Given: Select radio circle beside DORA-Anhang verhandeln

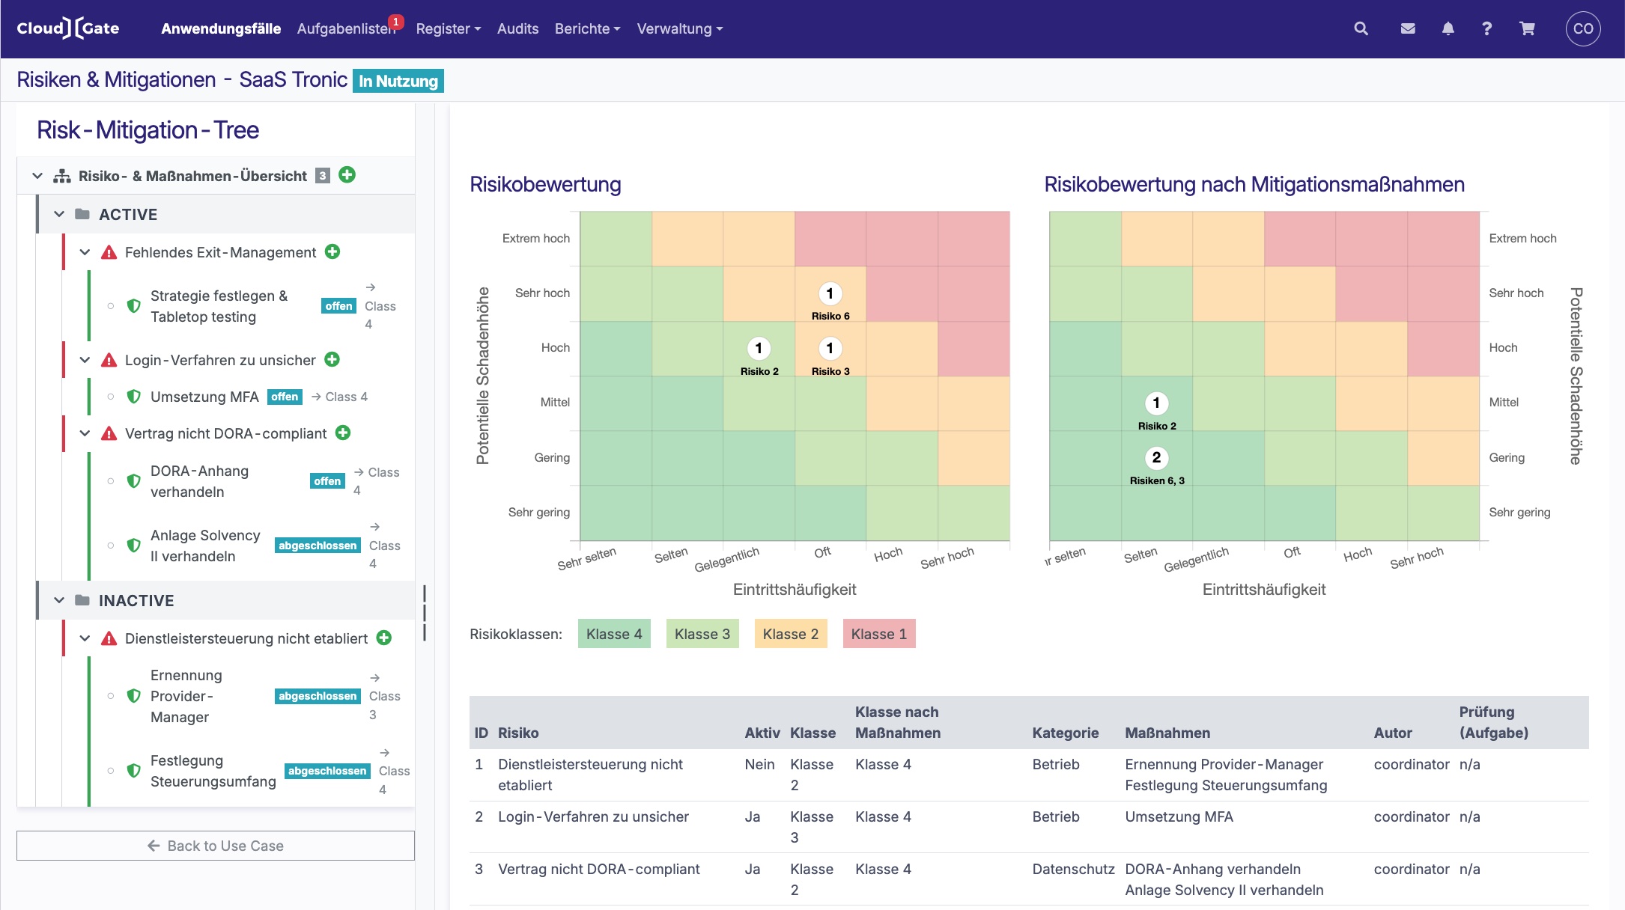Looking at the screenshot, I should 111,481.
